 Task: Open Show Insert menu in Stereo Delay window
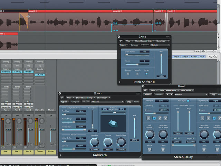point(187,91)
